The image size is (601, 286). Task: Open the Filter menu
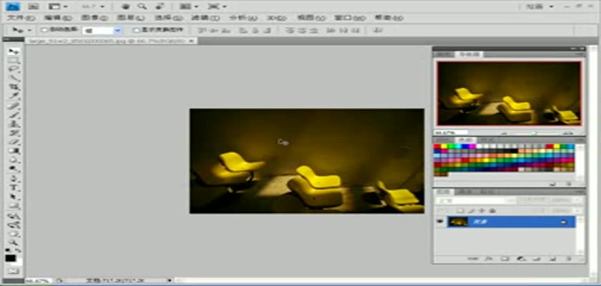click(190, 17)
